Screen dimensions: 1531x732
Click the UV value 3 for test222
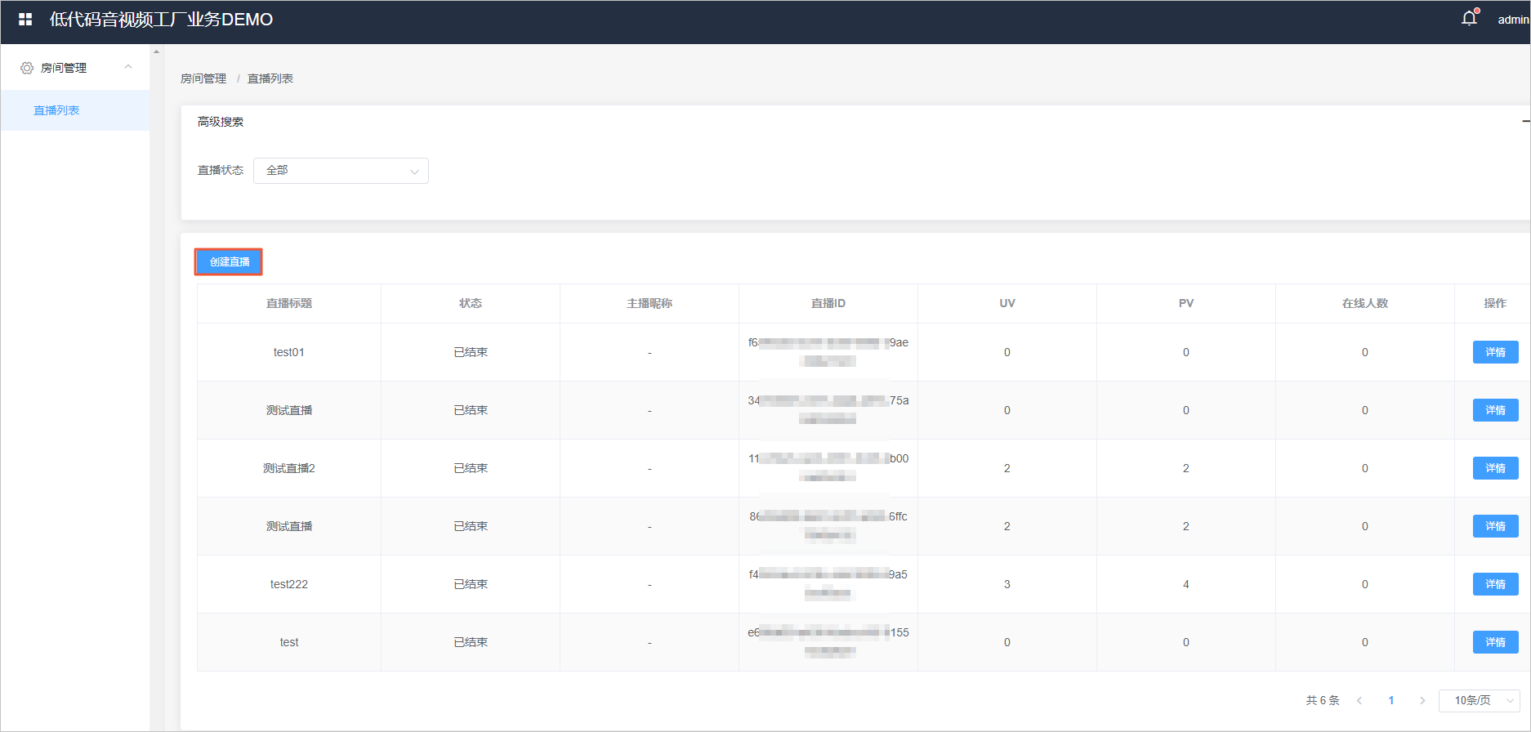[x=1007, y=584]
